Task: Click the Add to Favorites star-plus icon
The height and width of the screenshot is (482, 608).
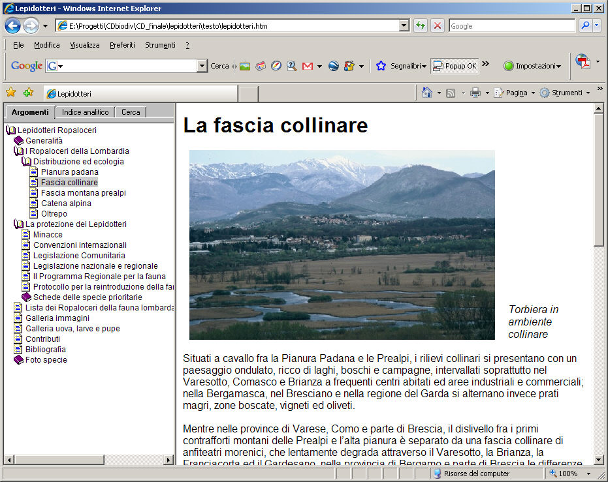Action: click(28, 92)
